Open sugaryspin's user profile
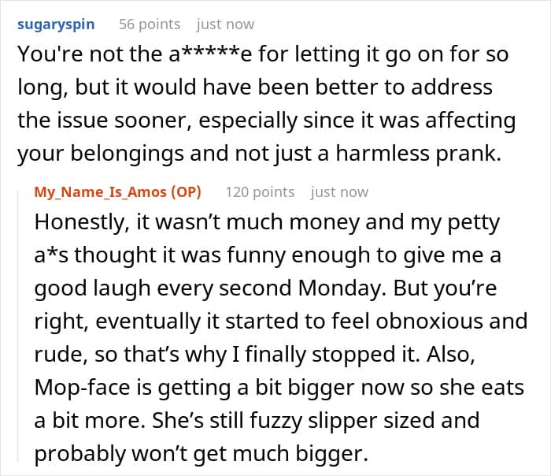Screen dimensions: 551x476 point(56,24)
